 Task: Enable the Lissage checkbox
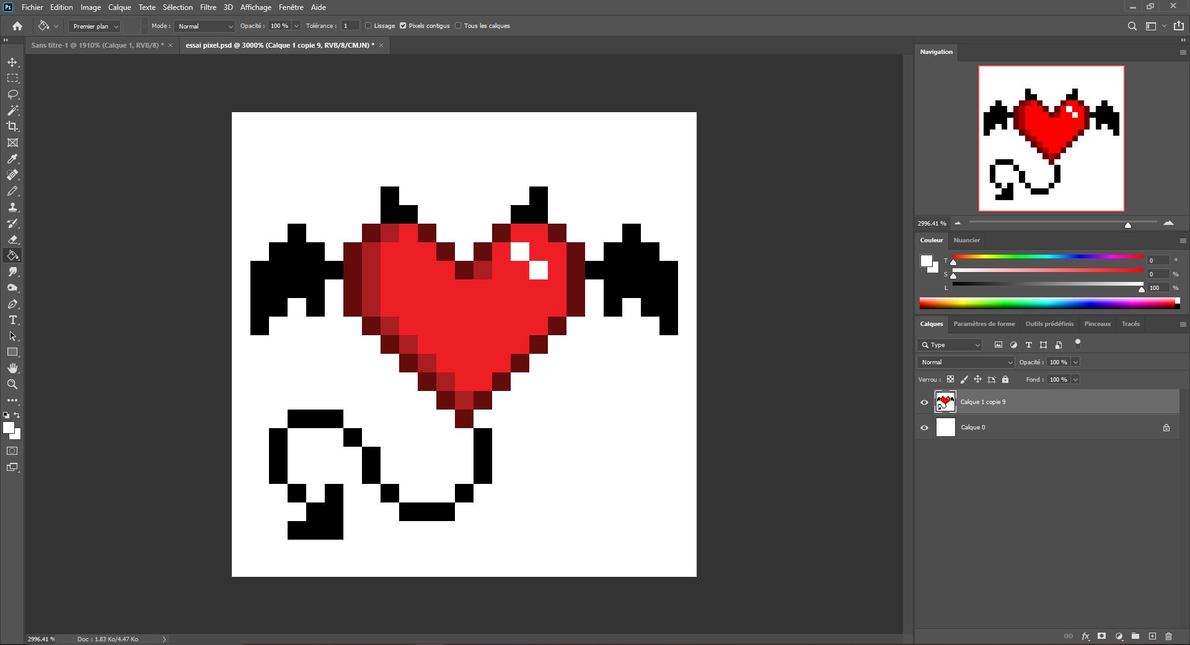(368, 26)
